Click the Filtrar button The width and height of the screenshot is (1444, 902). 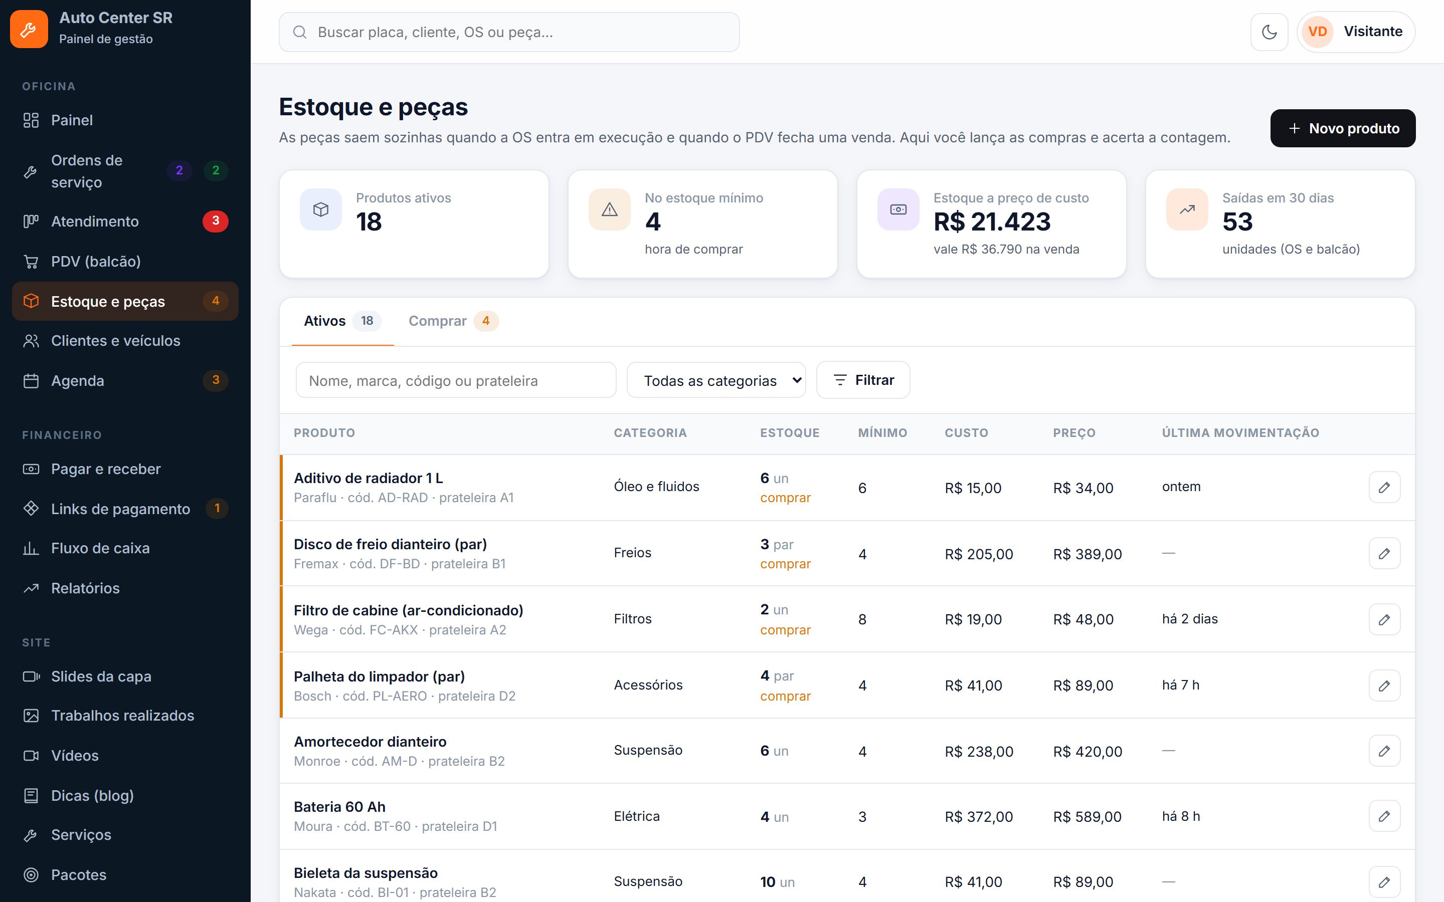point(863,380)
